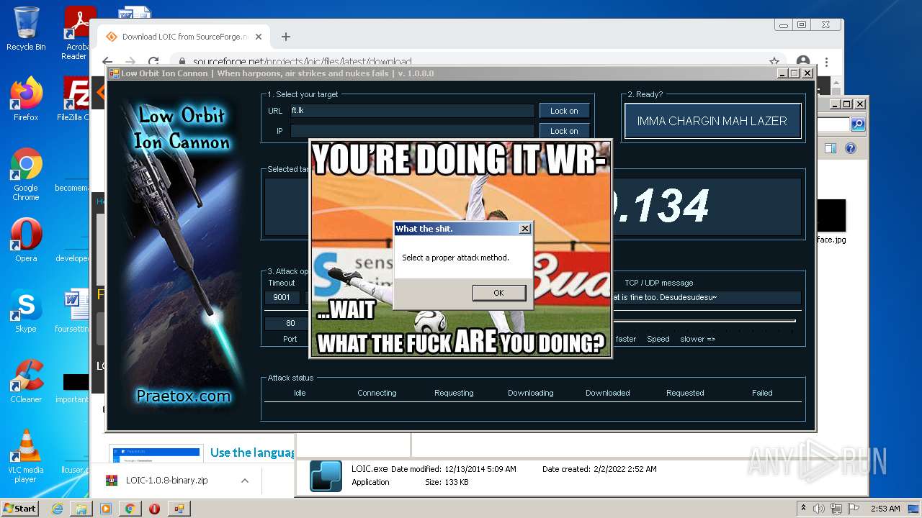Show hidden system tray icons
This screenshot has height=518, width=922.
804,508
